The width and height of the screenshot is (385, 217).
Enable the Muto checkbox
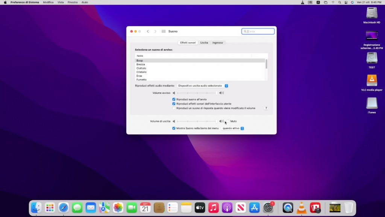227,121
